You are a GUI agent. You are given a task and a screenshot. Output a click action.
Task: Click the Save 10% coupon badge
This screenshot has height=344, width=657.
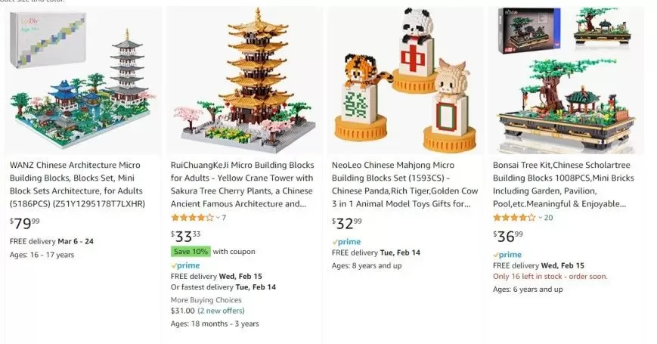pyautogui.click(x=191, y=252)
